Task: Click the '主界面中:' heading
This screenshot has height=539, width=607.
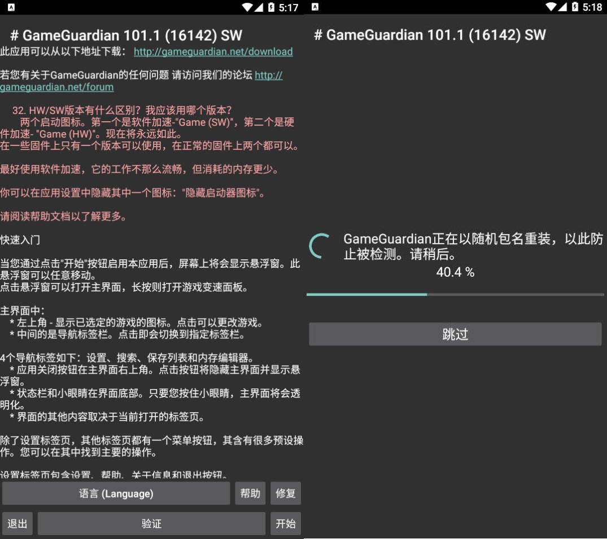Action: click(23, 311)
